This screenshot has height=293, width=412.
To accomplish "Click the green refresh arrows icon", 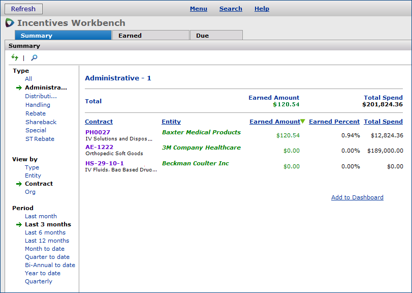I will coord(15,57).
